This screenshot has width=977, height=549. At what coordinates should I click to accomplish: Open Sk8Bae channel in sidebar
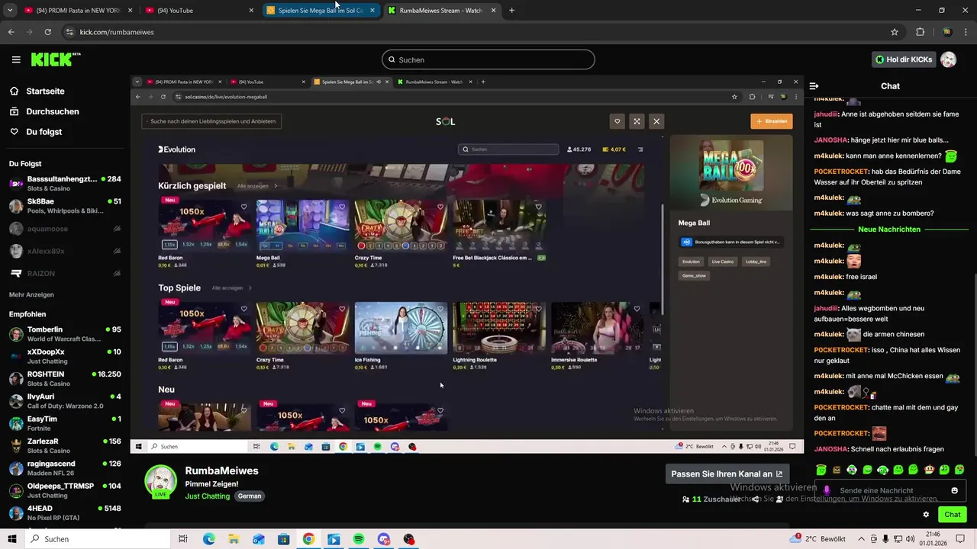[65, 206]
